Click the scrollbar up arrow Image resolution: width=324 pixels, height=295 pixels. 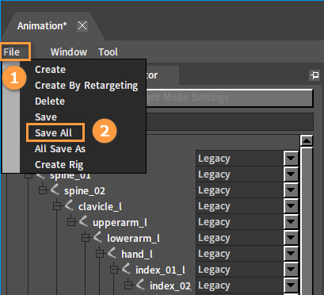[x=307, y=140]
